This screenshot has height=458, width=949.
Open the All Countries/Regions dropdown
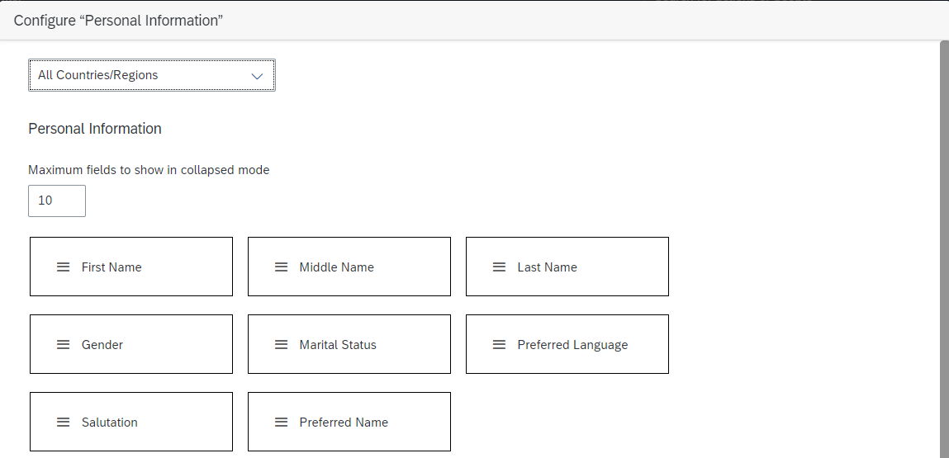tap(152, 75)
